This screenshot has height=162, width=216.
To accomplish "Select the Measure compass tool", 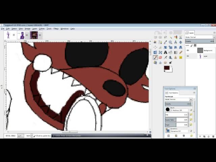I will 175,42.
